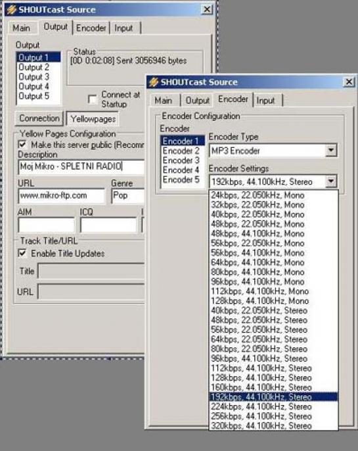358x451 pixels.
Task: Open the Encoder tab in back window
Action: click(x=91, y=28)
